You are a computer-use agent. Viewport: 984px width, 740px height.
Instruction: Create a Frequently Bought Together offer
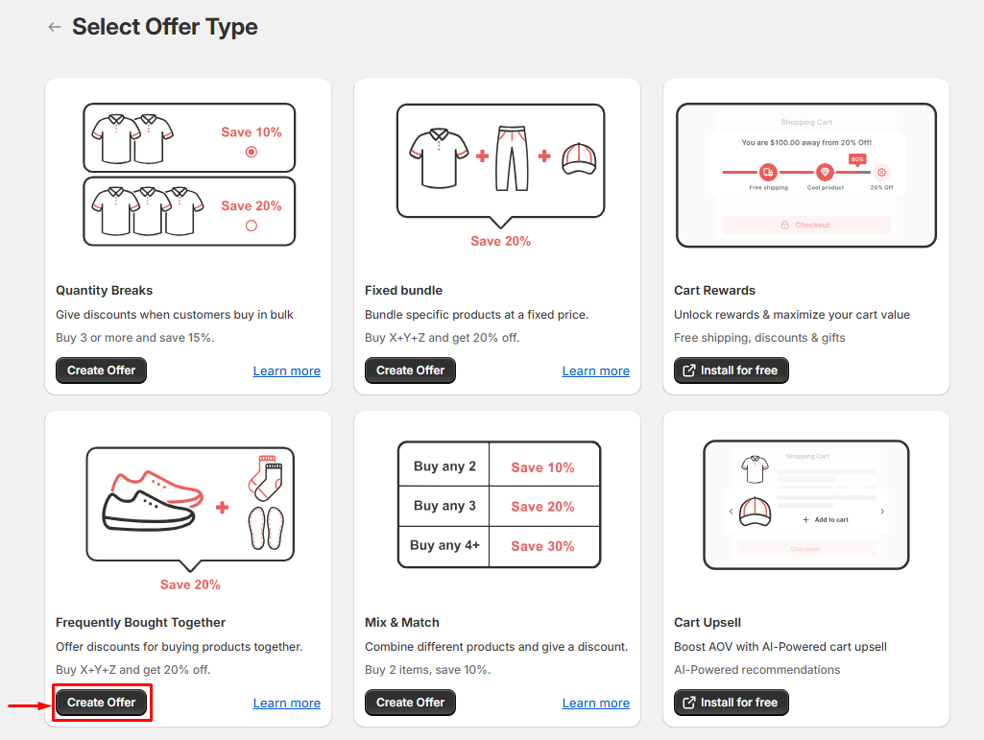pos(101,703)
